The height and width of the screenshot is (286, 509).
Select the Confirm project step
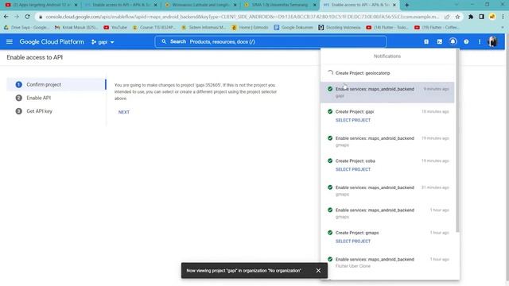(x=56, y=85)
